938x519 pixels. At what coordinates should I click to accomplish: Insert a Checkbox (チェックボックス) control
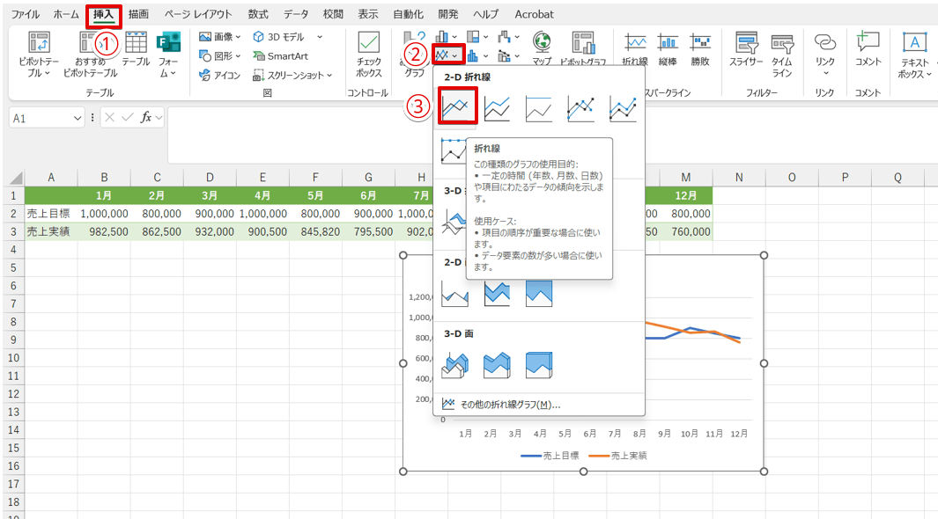(x=368, y=55)
